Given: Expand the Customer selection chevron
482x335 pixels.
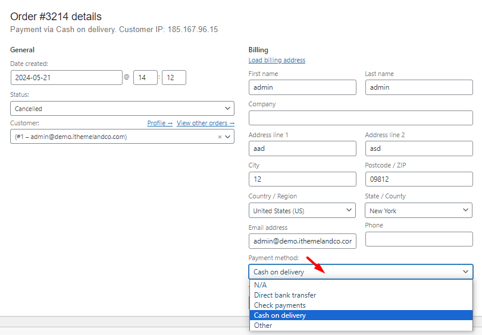Looking at the screenshot, I should click(227, 137).
